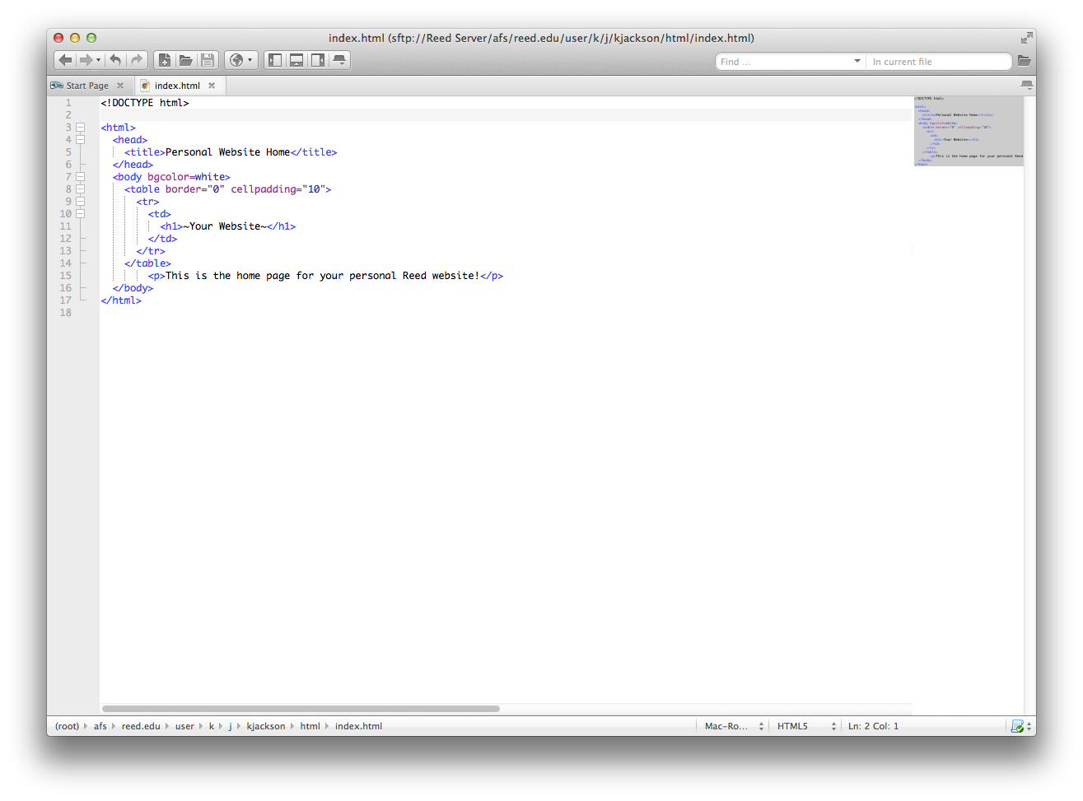Save index.html with the Save icon
The height and width of the screenshot is (801, 1083).
pos(208,59)
